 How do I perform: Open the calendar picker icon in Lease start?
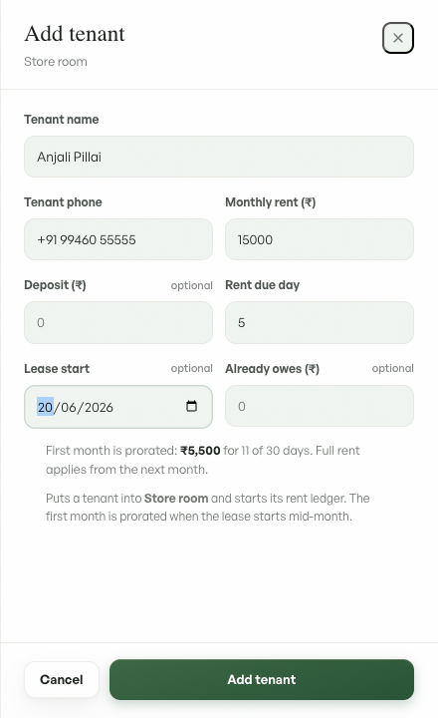pyautogui.click(x=191, y=406)
